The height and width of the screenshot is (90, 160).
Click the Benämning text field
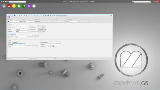[43, 22]
